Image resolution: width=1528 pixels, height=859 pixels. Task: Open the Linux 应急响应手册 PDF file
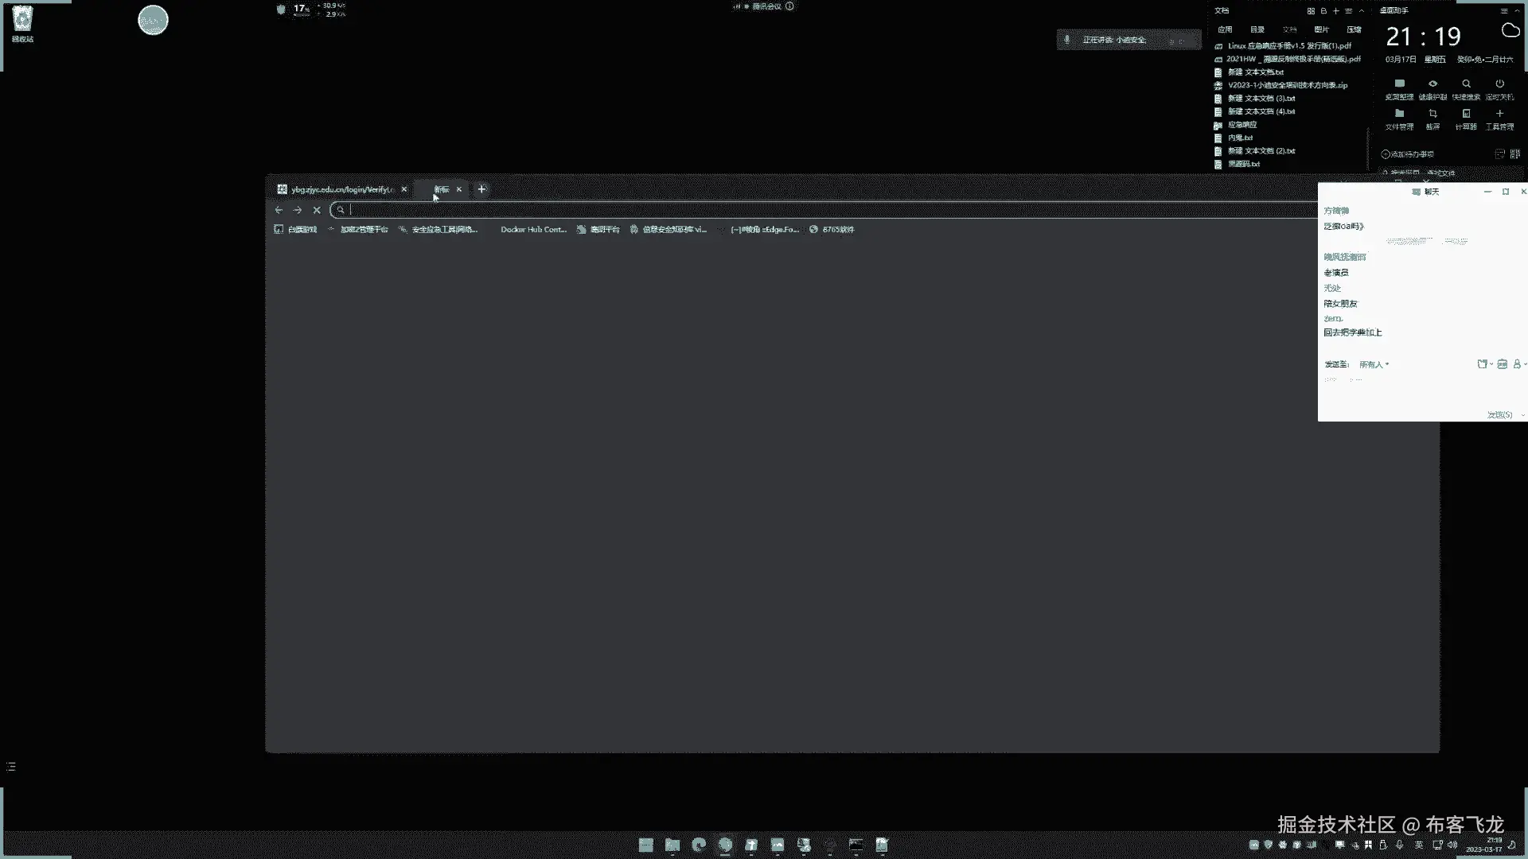click(x=1288, y=46)
